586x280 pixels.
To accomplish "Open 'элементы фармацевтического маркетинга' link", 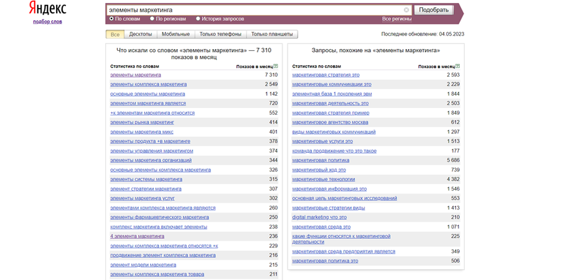I will 159,217.
